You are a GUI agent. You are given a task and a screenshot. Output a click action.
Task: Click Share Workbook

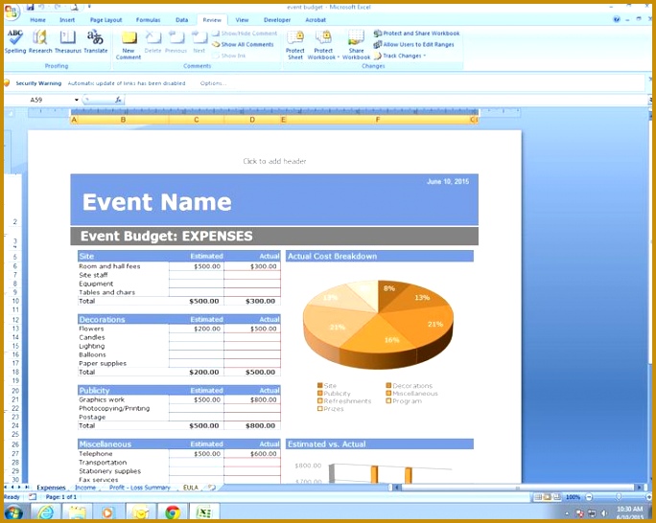coord(356,45)
